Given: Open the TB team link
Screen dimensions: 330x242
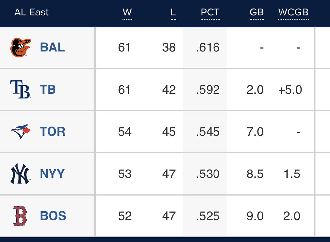Looking at the screenshot, I should pyautogui.click(x=48, y=90).
